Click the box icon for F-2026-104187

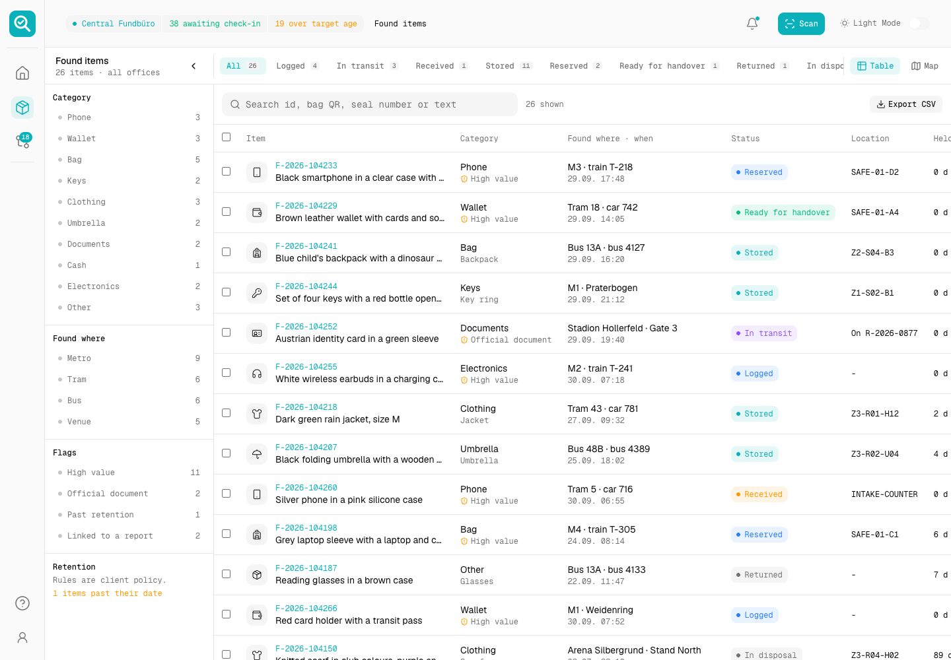pos(257,575)
